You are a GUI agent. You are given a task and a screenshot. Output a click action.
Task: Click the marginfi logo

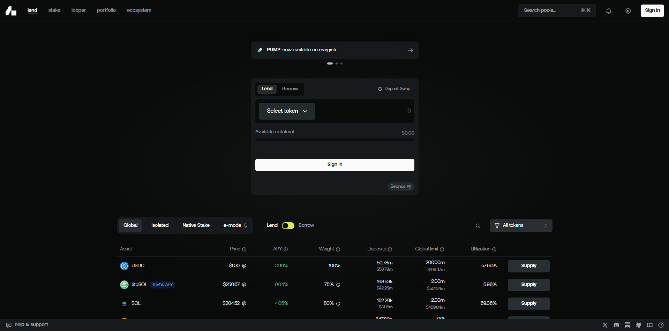point(11,11)
